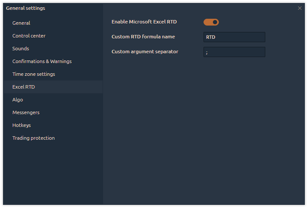The height and width of the screenshot is (207, 307).
Task: Close the General settings dialog
Action: (300, 8)
